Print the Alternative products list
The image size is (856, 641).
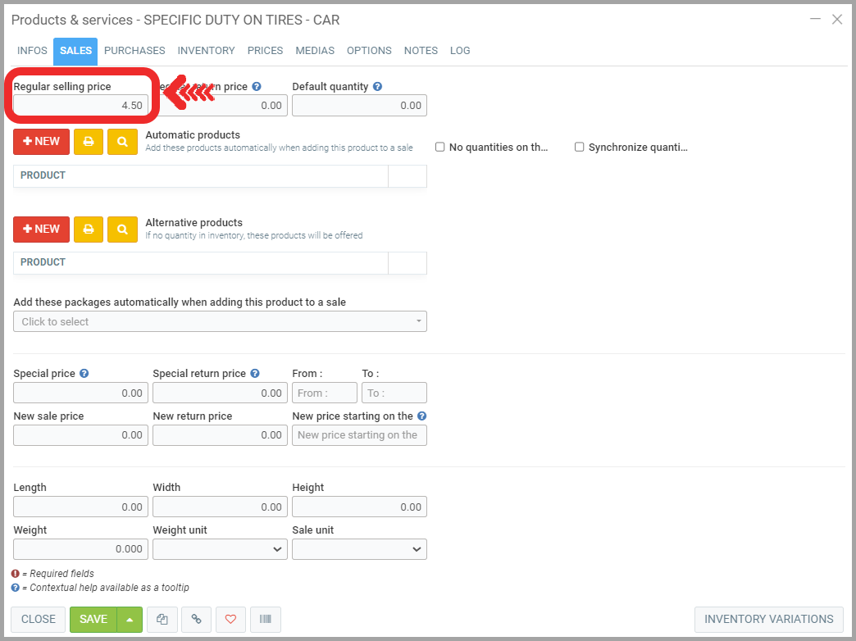(89, 230)
